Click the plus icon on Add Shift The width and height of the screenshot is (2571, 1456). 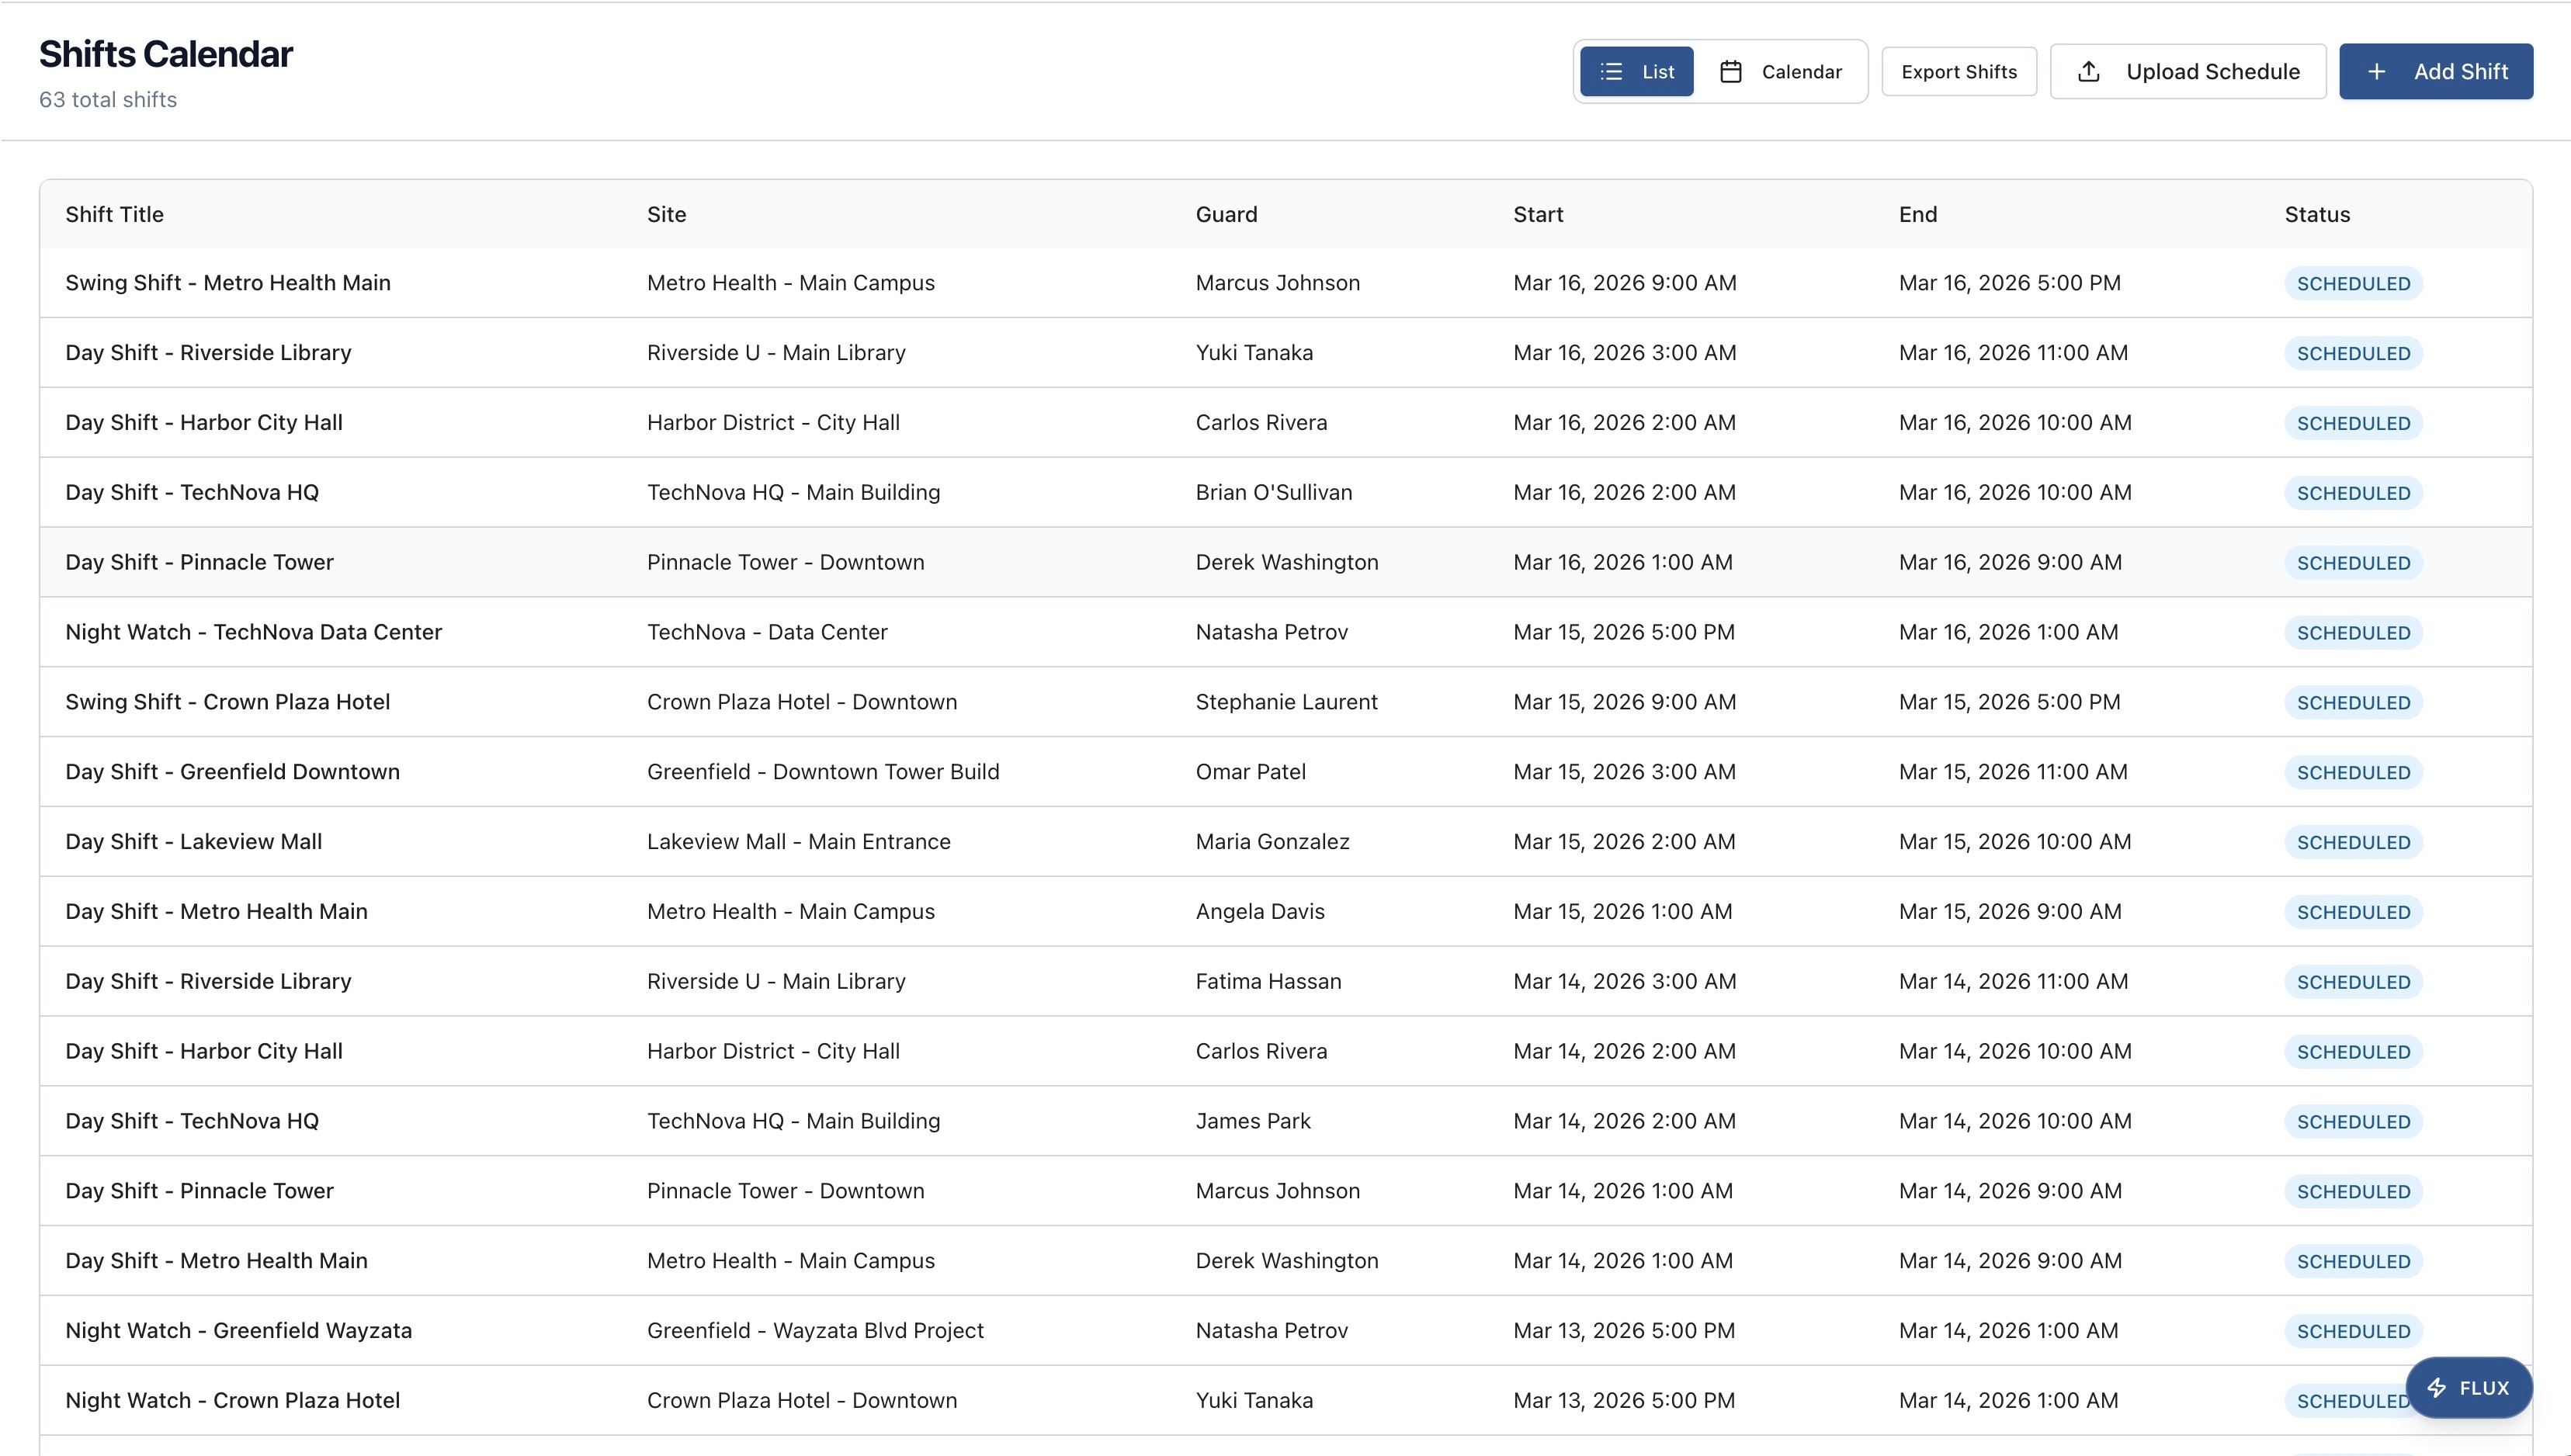click(2377, 72)
